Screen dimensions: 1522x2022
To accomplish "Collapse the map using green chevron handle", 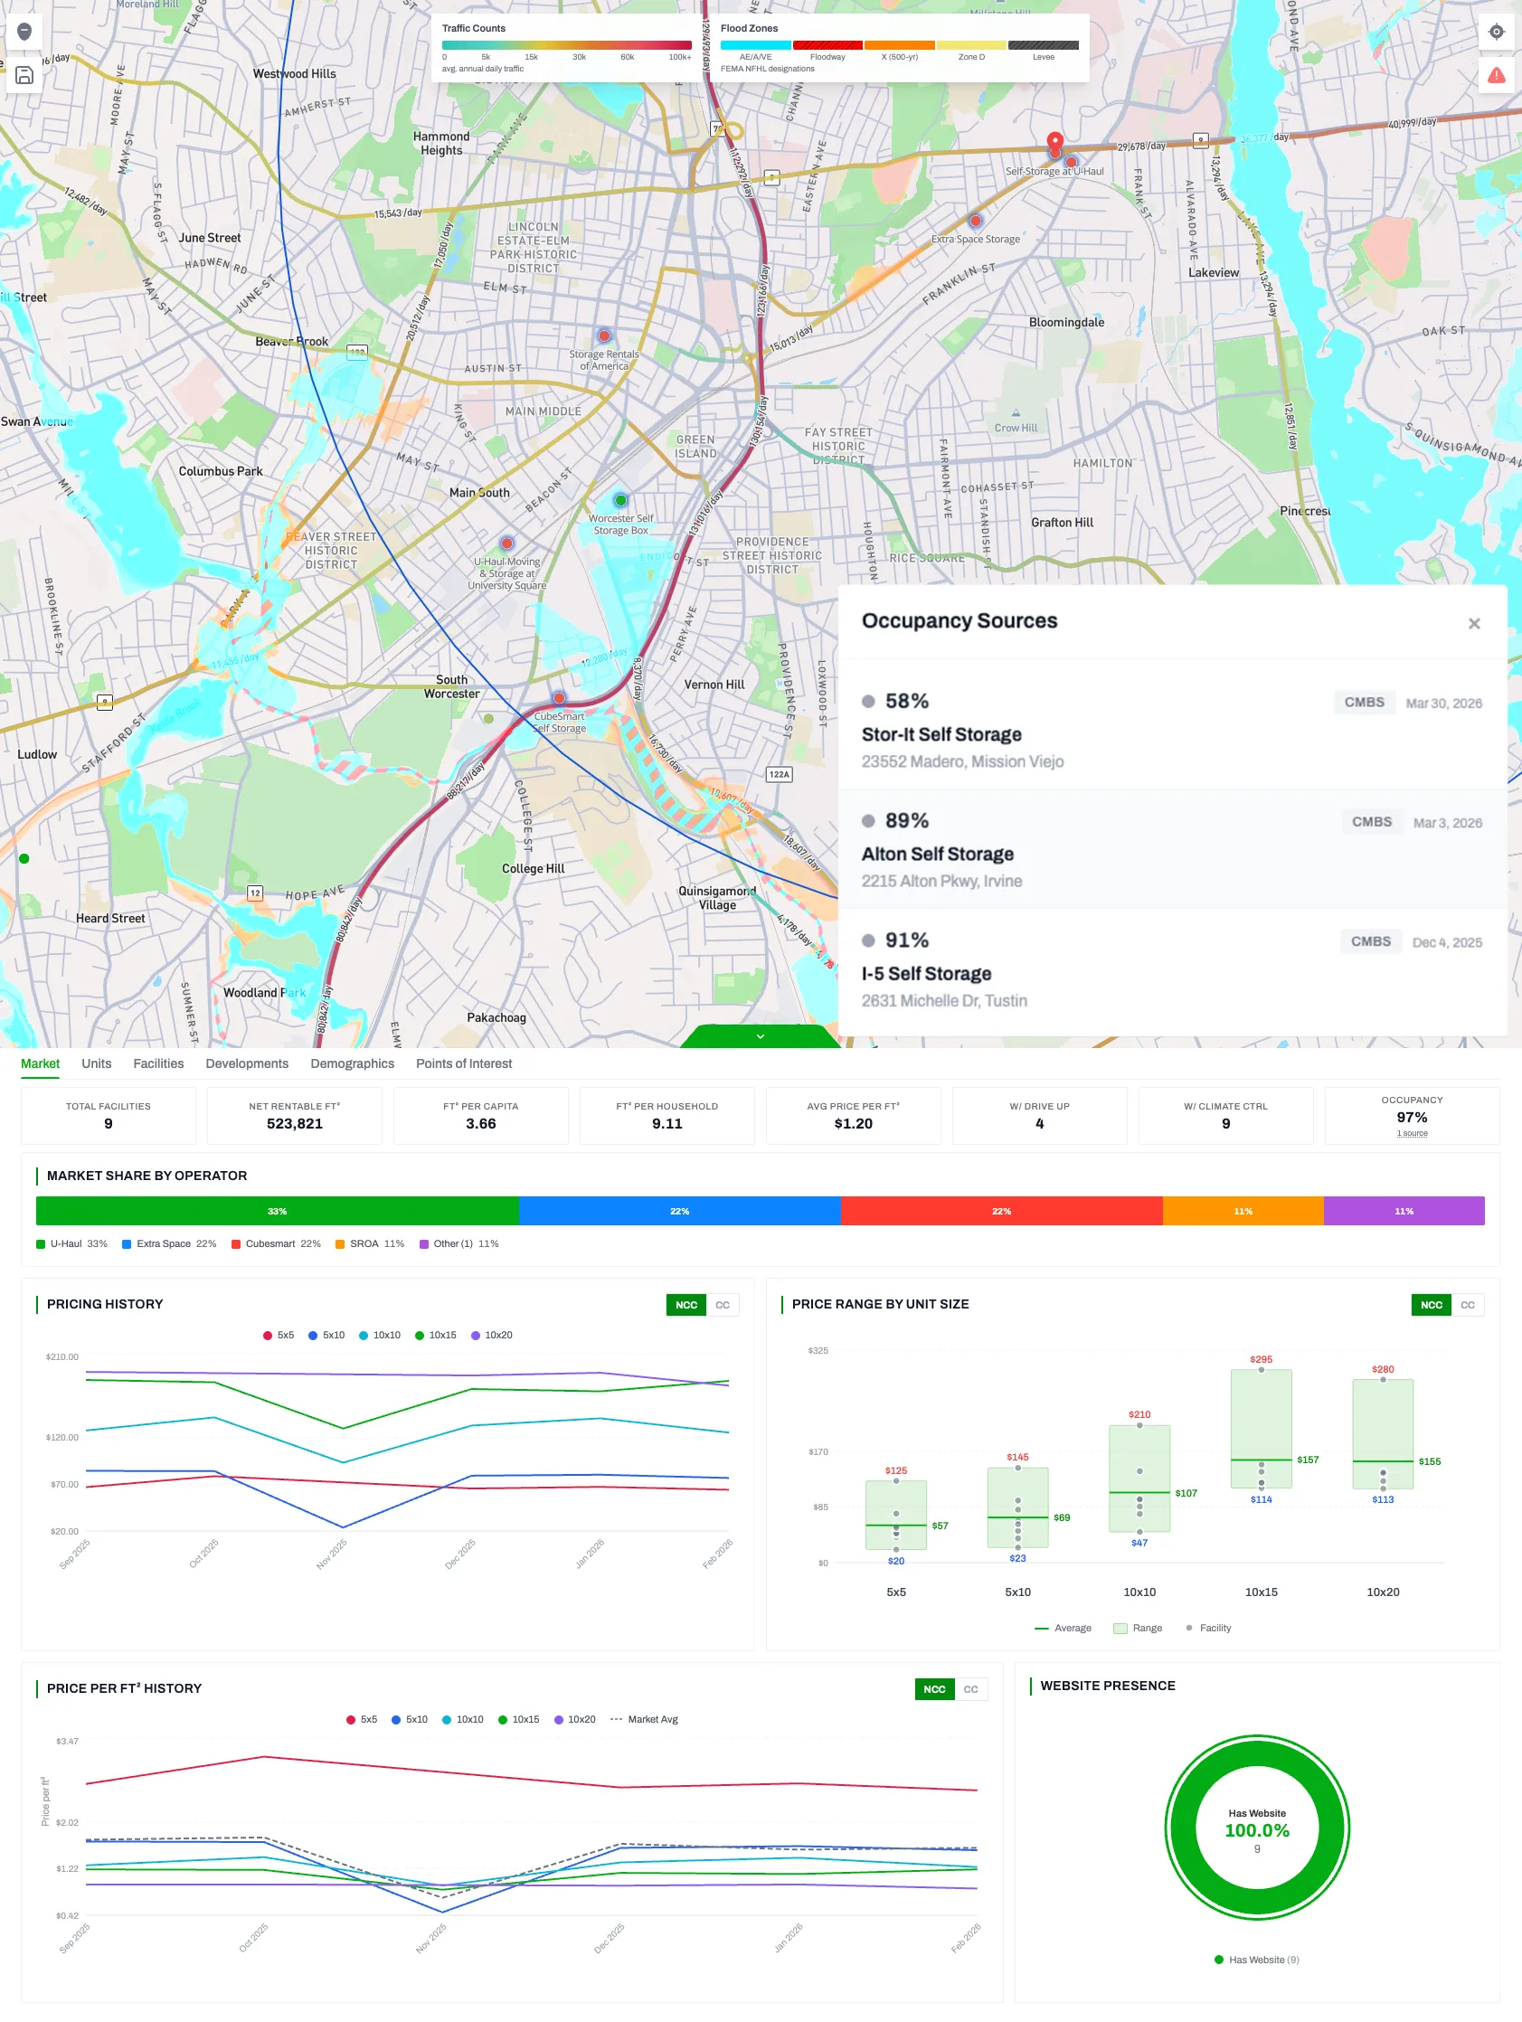I will coord(760,1036).
